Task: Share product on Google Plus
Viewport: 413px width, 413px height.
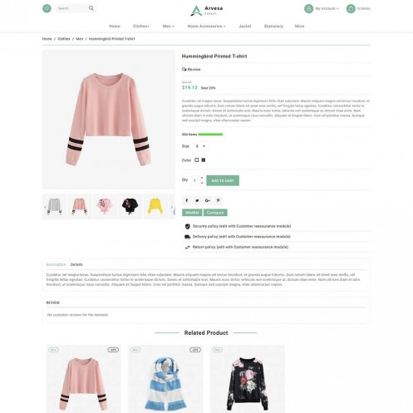Action: (x=208, y=200)
